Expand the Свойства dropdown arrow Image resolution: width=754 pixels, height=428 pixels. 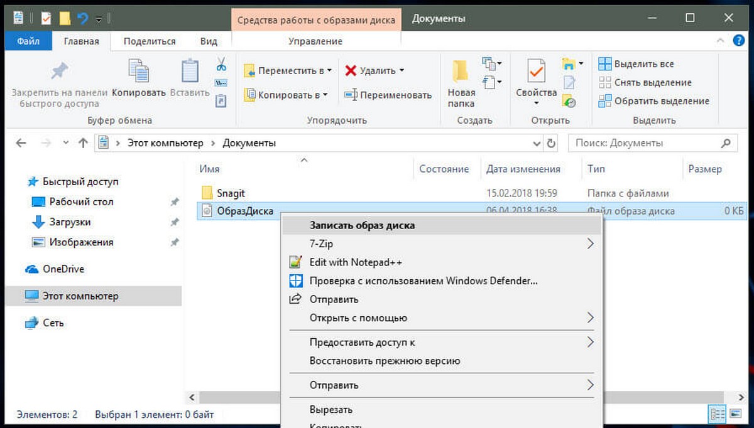click(x=536, y=104)
